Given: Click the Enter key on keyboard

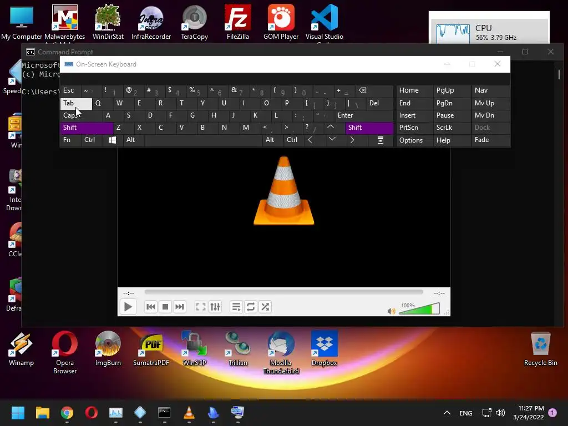Looking at the screenshot, I should click(364, 115).
